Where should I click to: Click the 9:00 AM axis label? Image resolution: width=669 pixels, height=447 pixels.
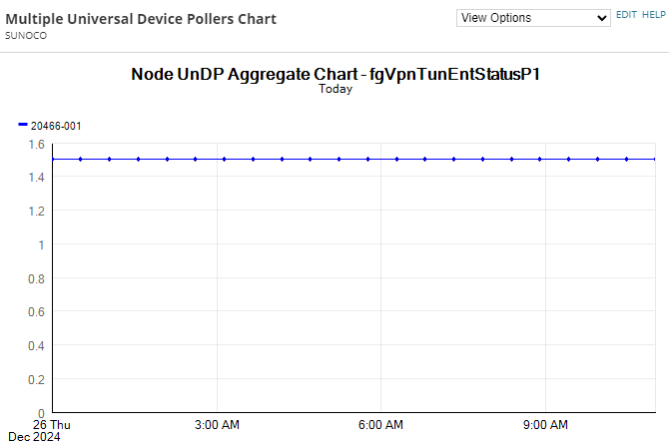coord(545,425)
